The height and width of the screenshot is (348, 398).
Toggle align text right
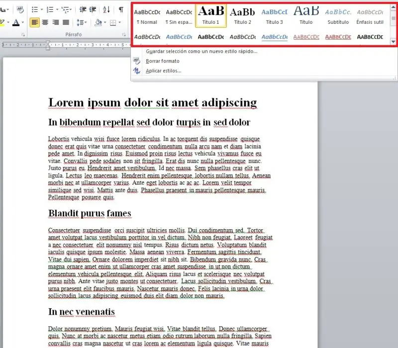(x=56, y=22)
